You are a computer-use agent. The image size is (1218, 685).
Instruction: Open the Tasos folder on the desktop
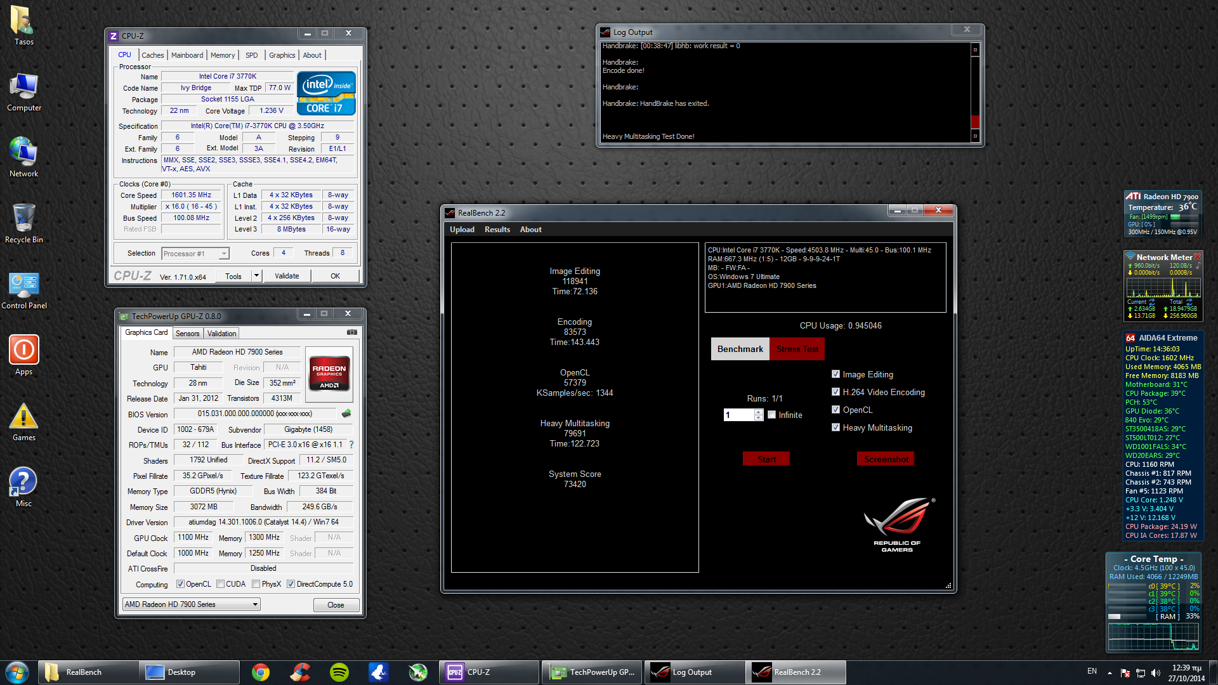(x=23, y=25)
